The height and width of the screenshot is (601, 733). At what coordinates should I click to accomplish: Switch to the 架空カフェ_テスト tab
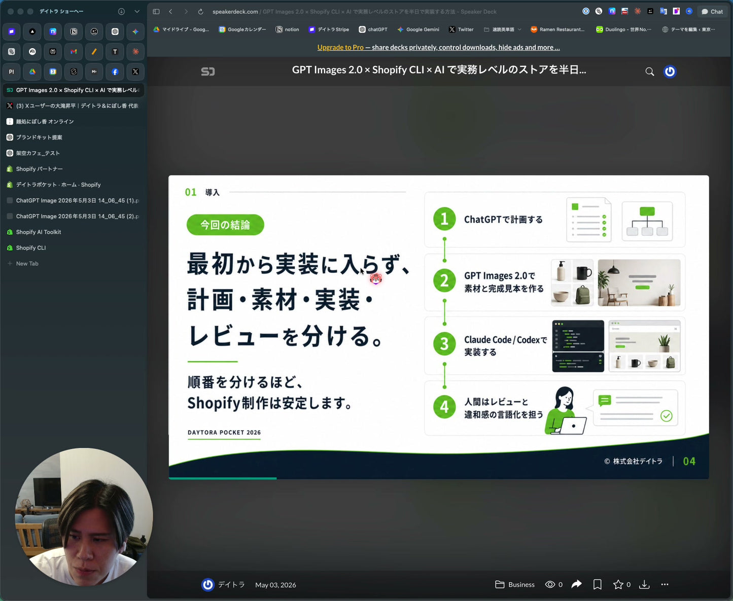74,153
